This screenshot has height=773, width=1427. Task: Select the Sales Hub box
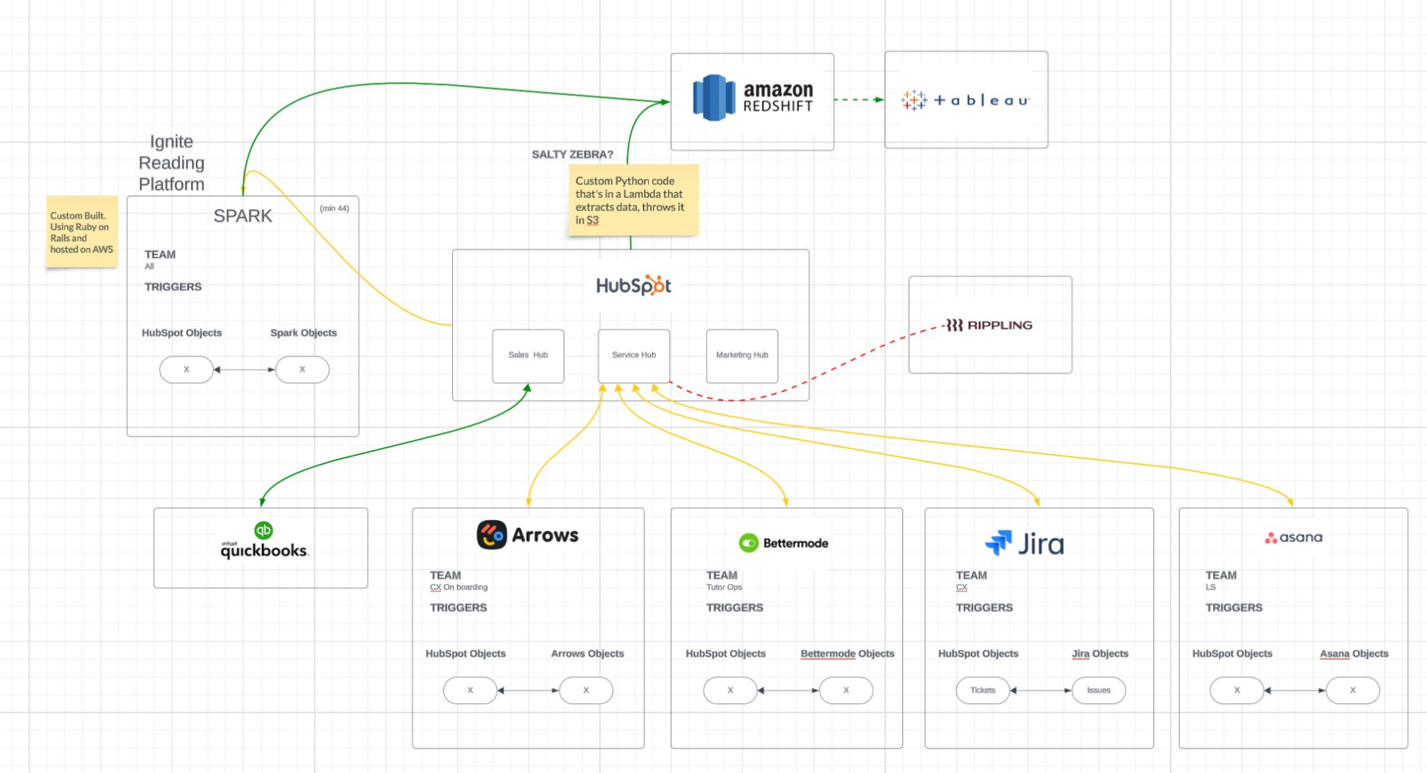click(x=528, y=356)
